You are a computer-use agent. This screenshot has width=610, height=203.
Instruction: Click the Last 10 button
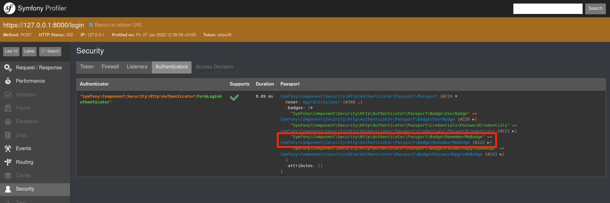click(11, 51)
